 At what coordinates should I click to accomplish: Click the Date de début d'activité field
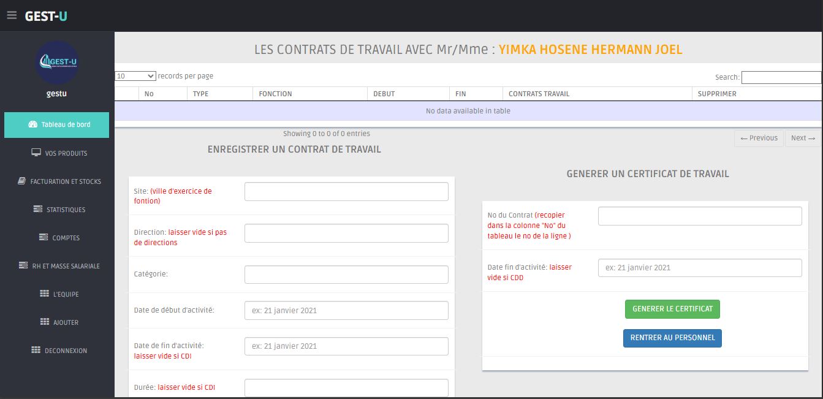pos(346,311)
